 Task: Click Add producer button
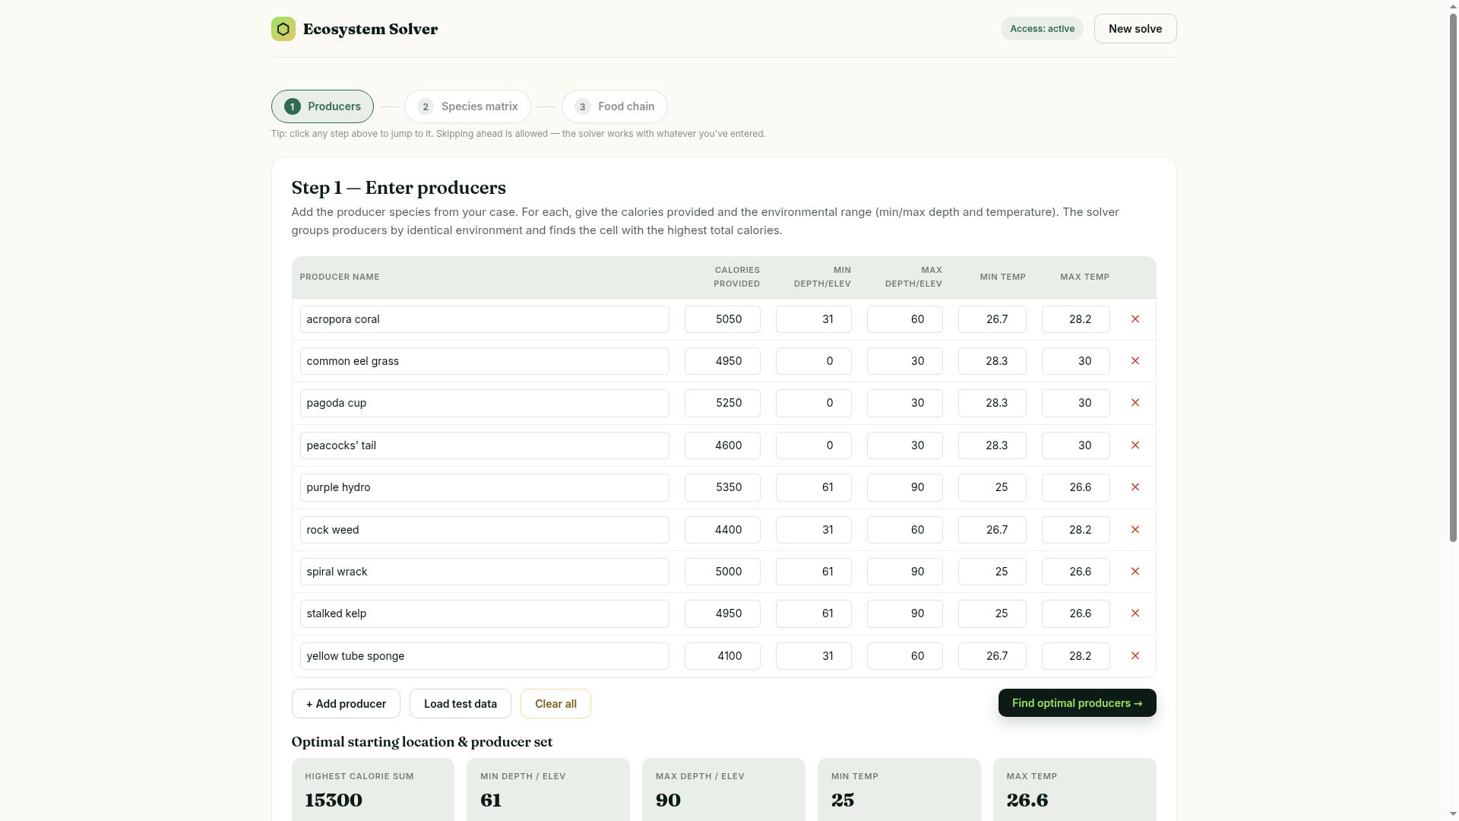(x=346, y=704)
